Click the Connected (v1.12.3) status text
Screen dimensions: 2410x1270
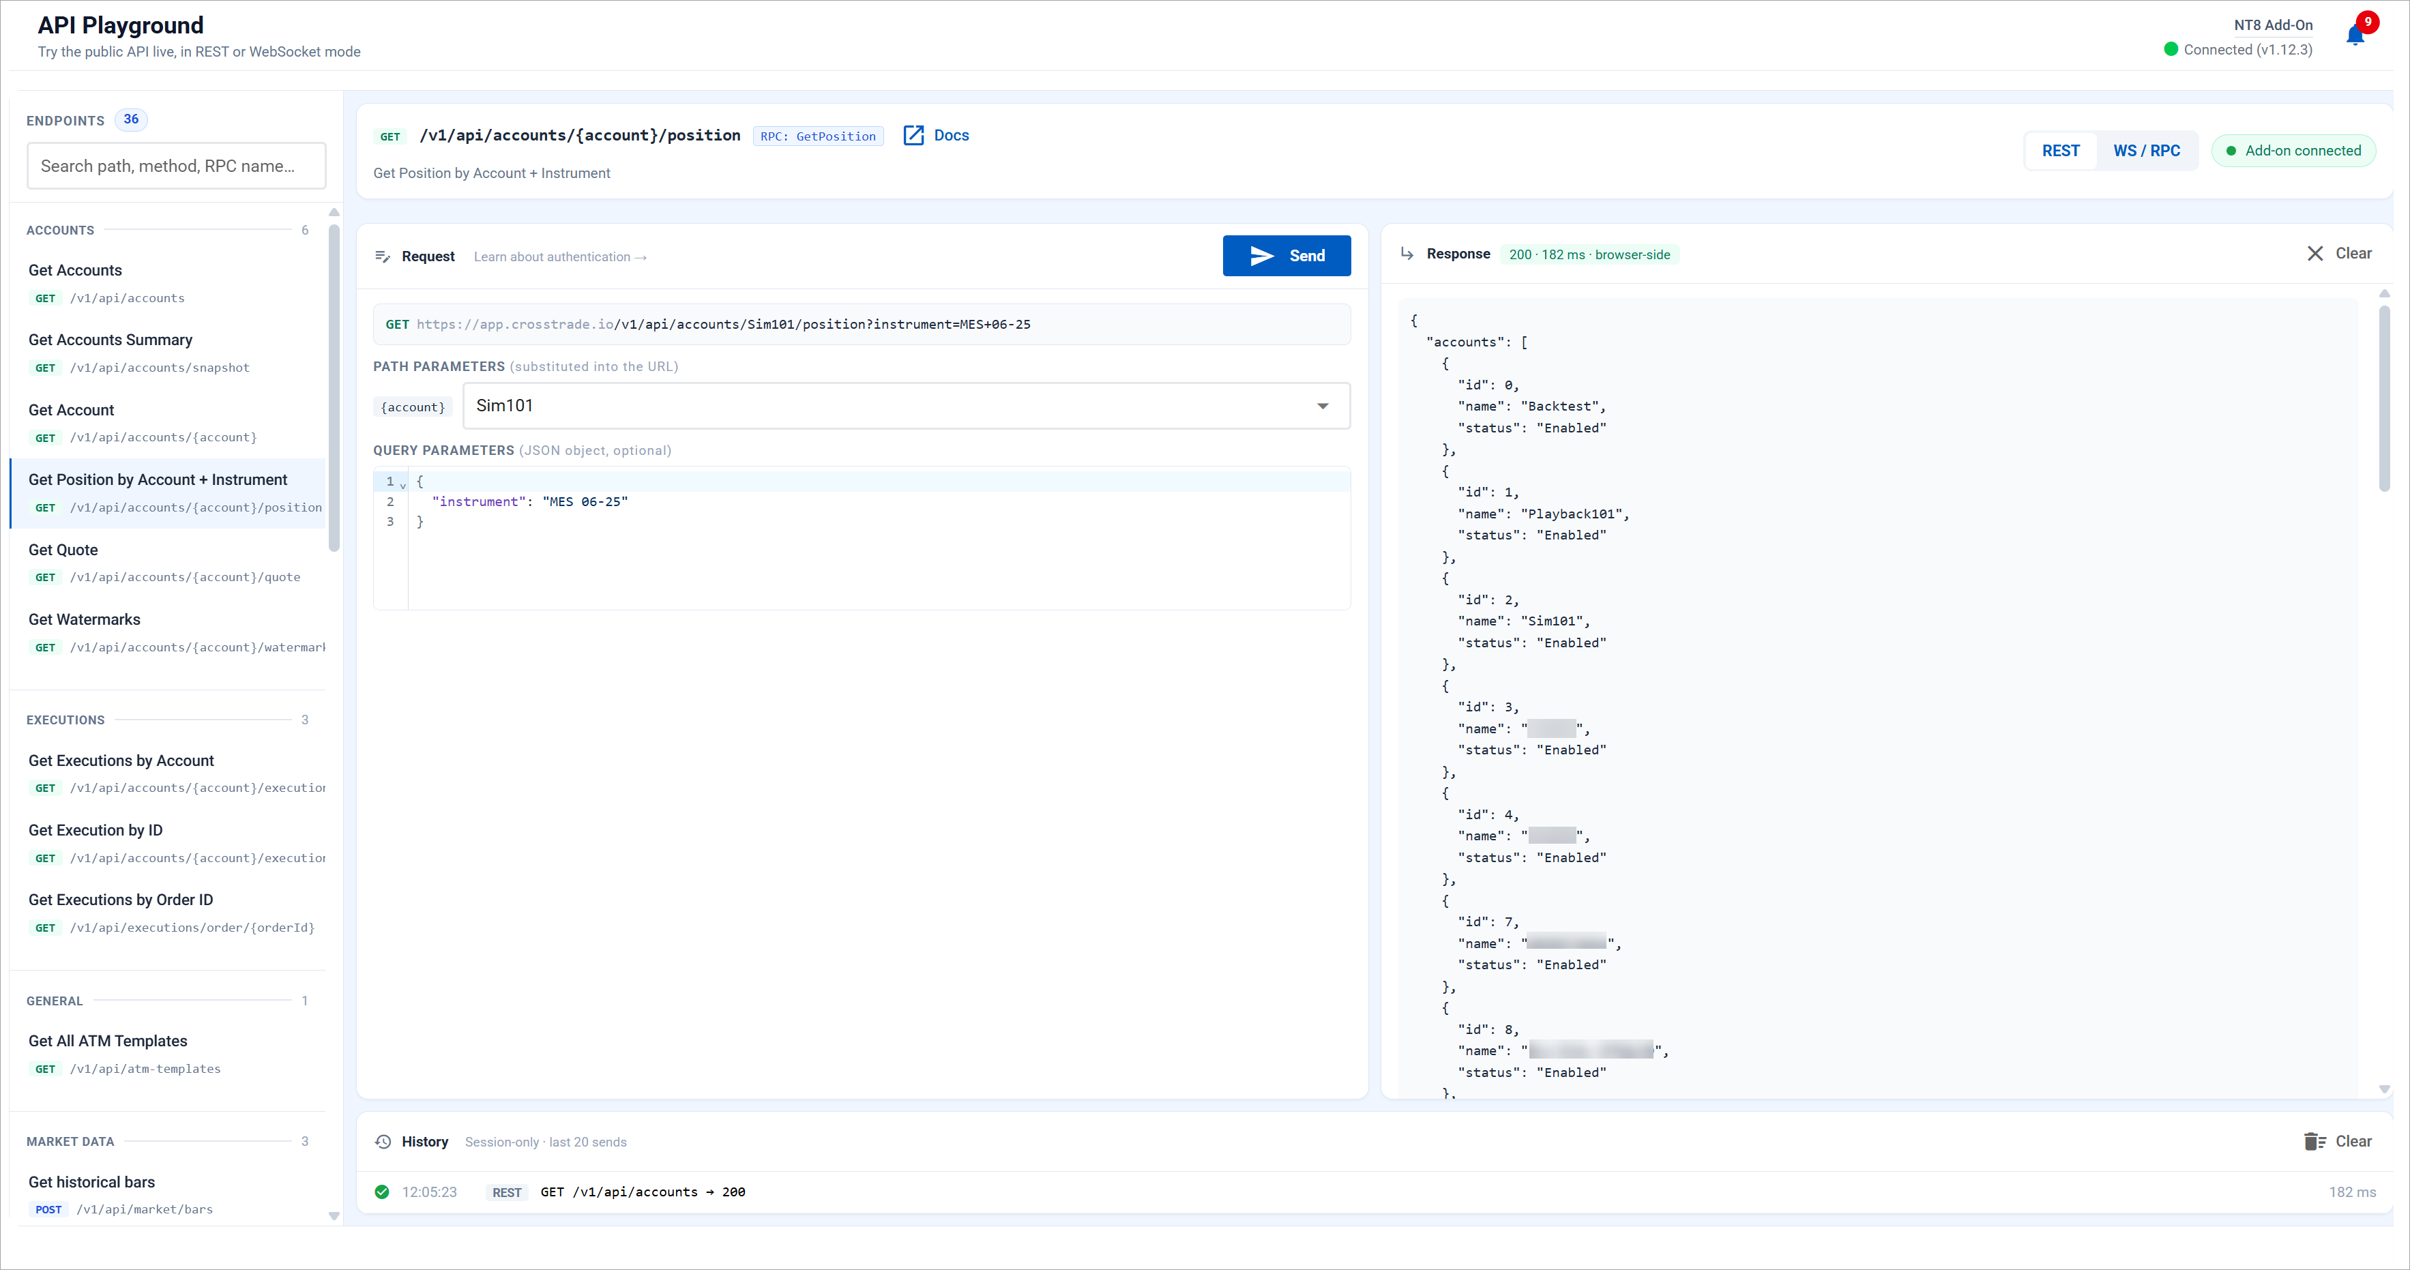pos(2247,50)
